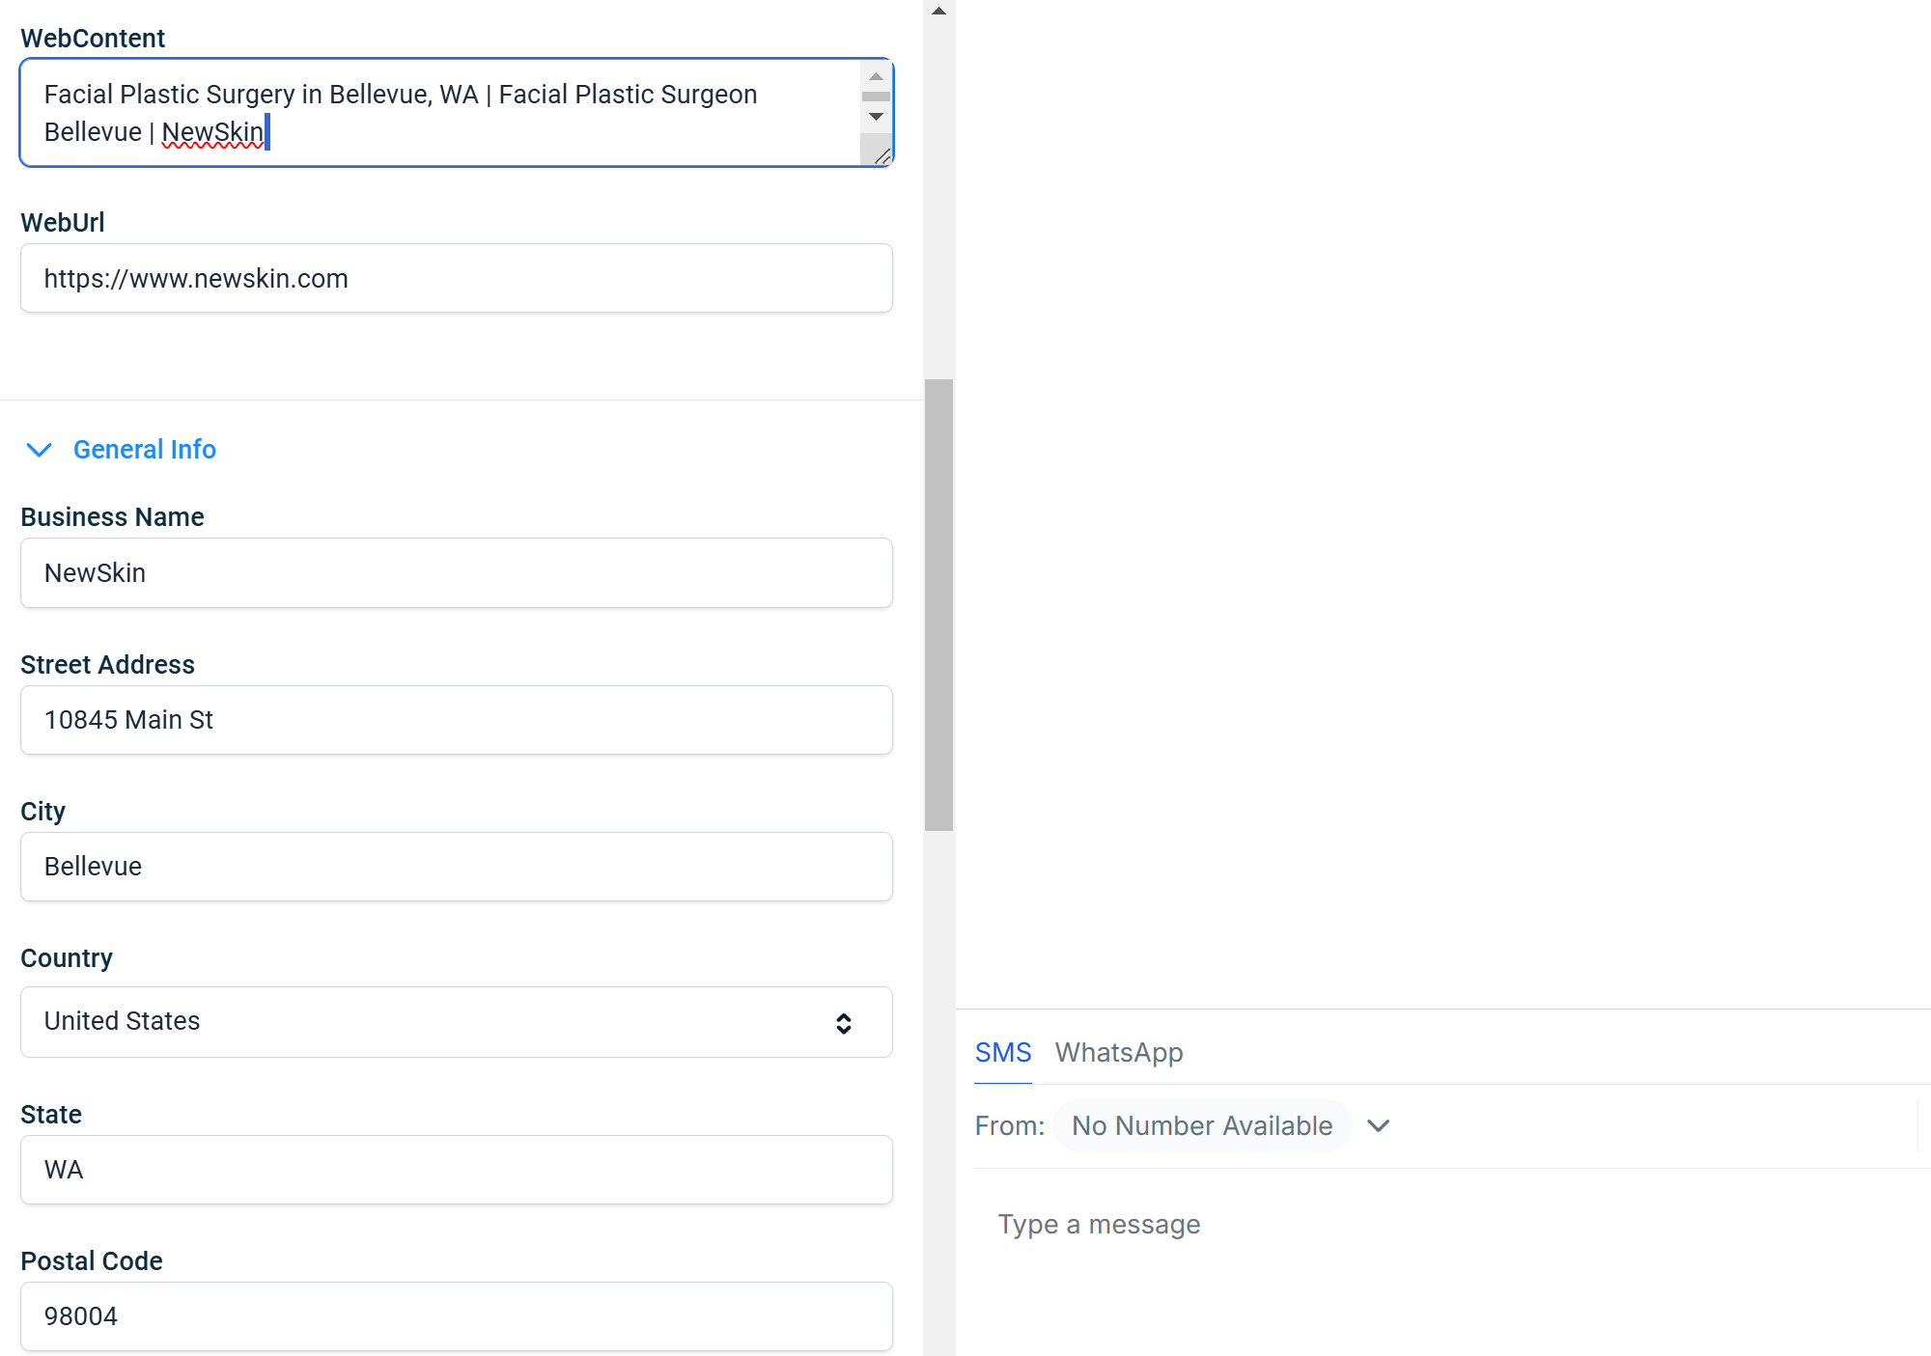
Task: Switch to the WhatsApp tab
Action: (1118, 1052)
